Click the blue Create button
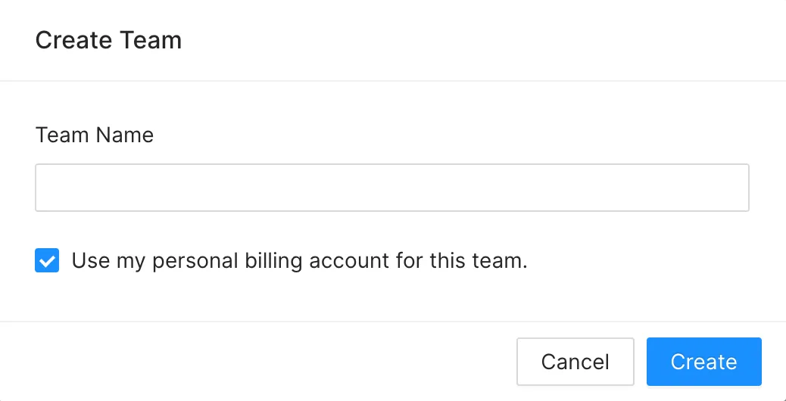The width and height of the screenshot is (786, 401). click(703, 362)
